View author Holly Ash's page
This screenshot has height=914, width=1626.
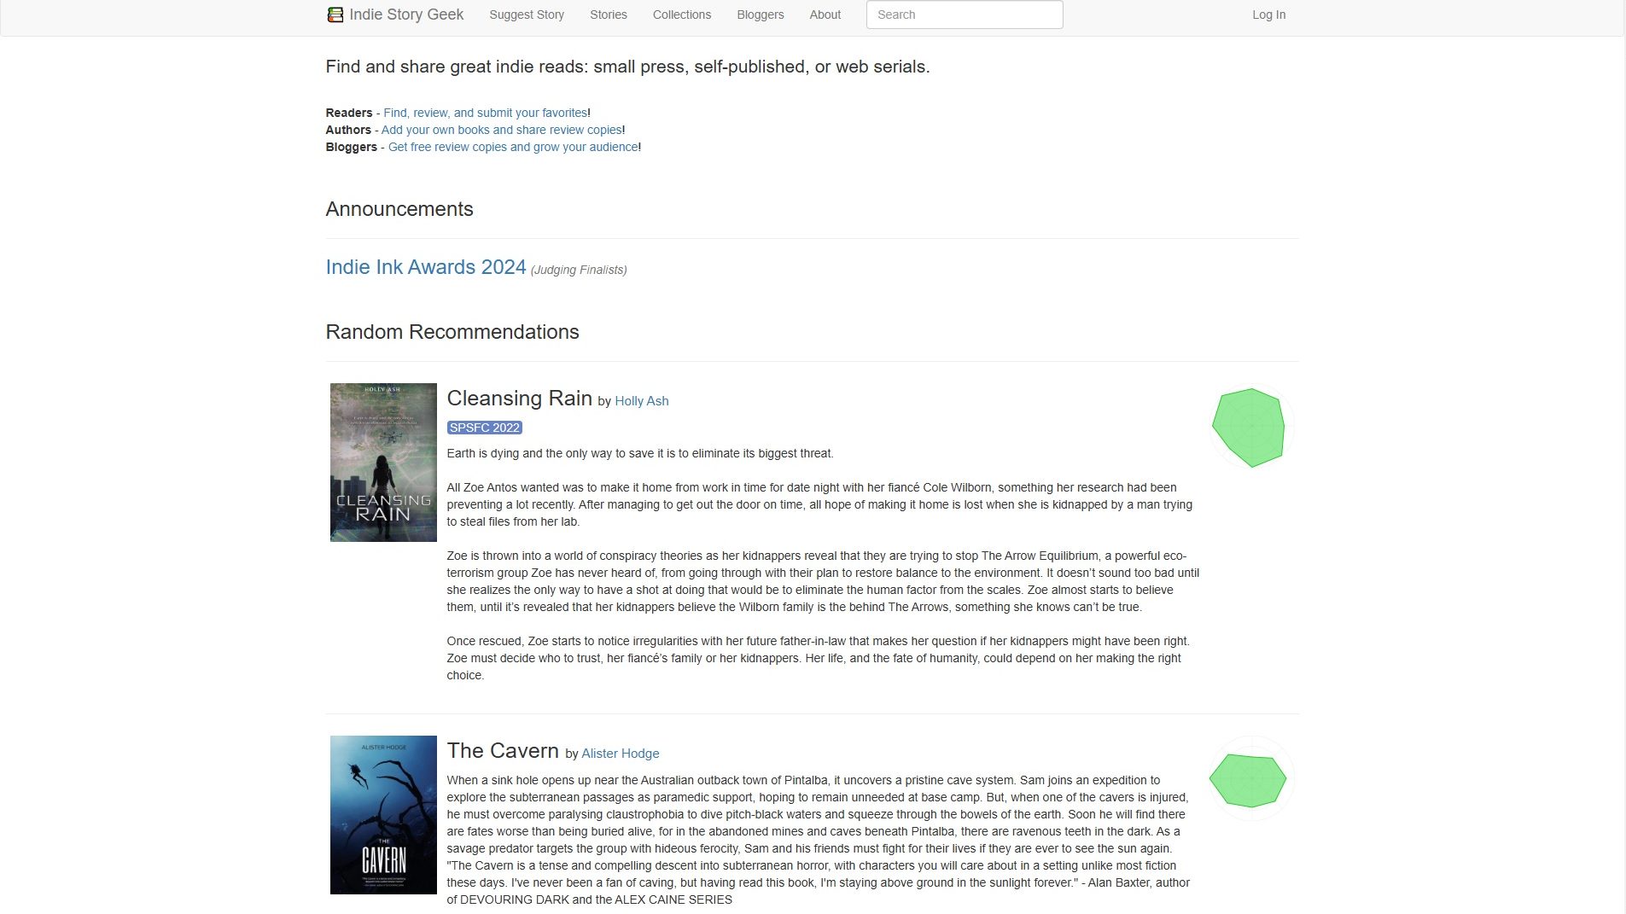tap(641, 401)
